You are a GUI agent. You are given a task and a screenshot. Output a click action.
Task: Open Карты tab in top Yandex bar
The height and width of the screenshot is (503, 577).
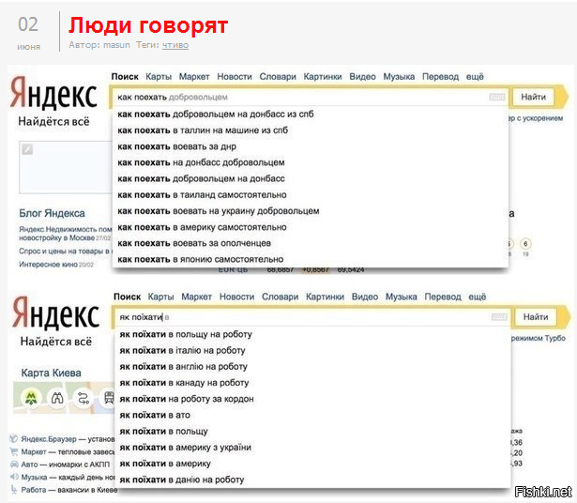[159, 77]
